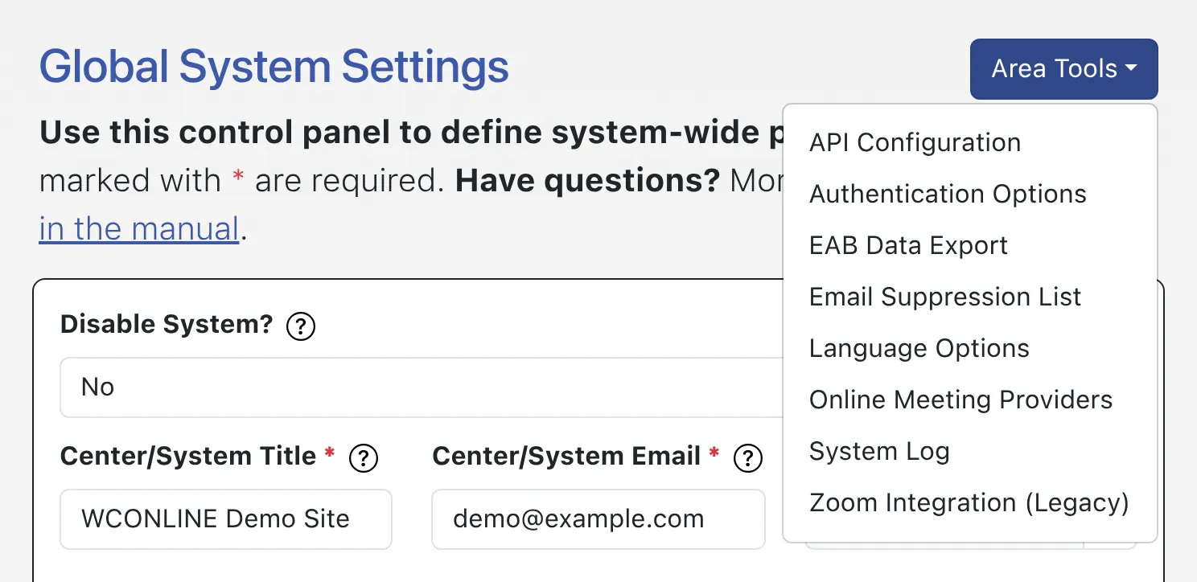Viewport: 1197px width, 582px height.
Task: Choose Zoom Integration (Legacy)
Action: 969,502
